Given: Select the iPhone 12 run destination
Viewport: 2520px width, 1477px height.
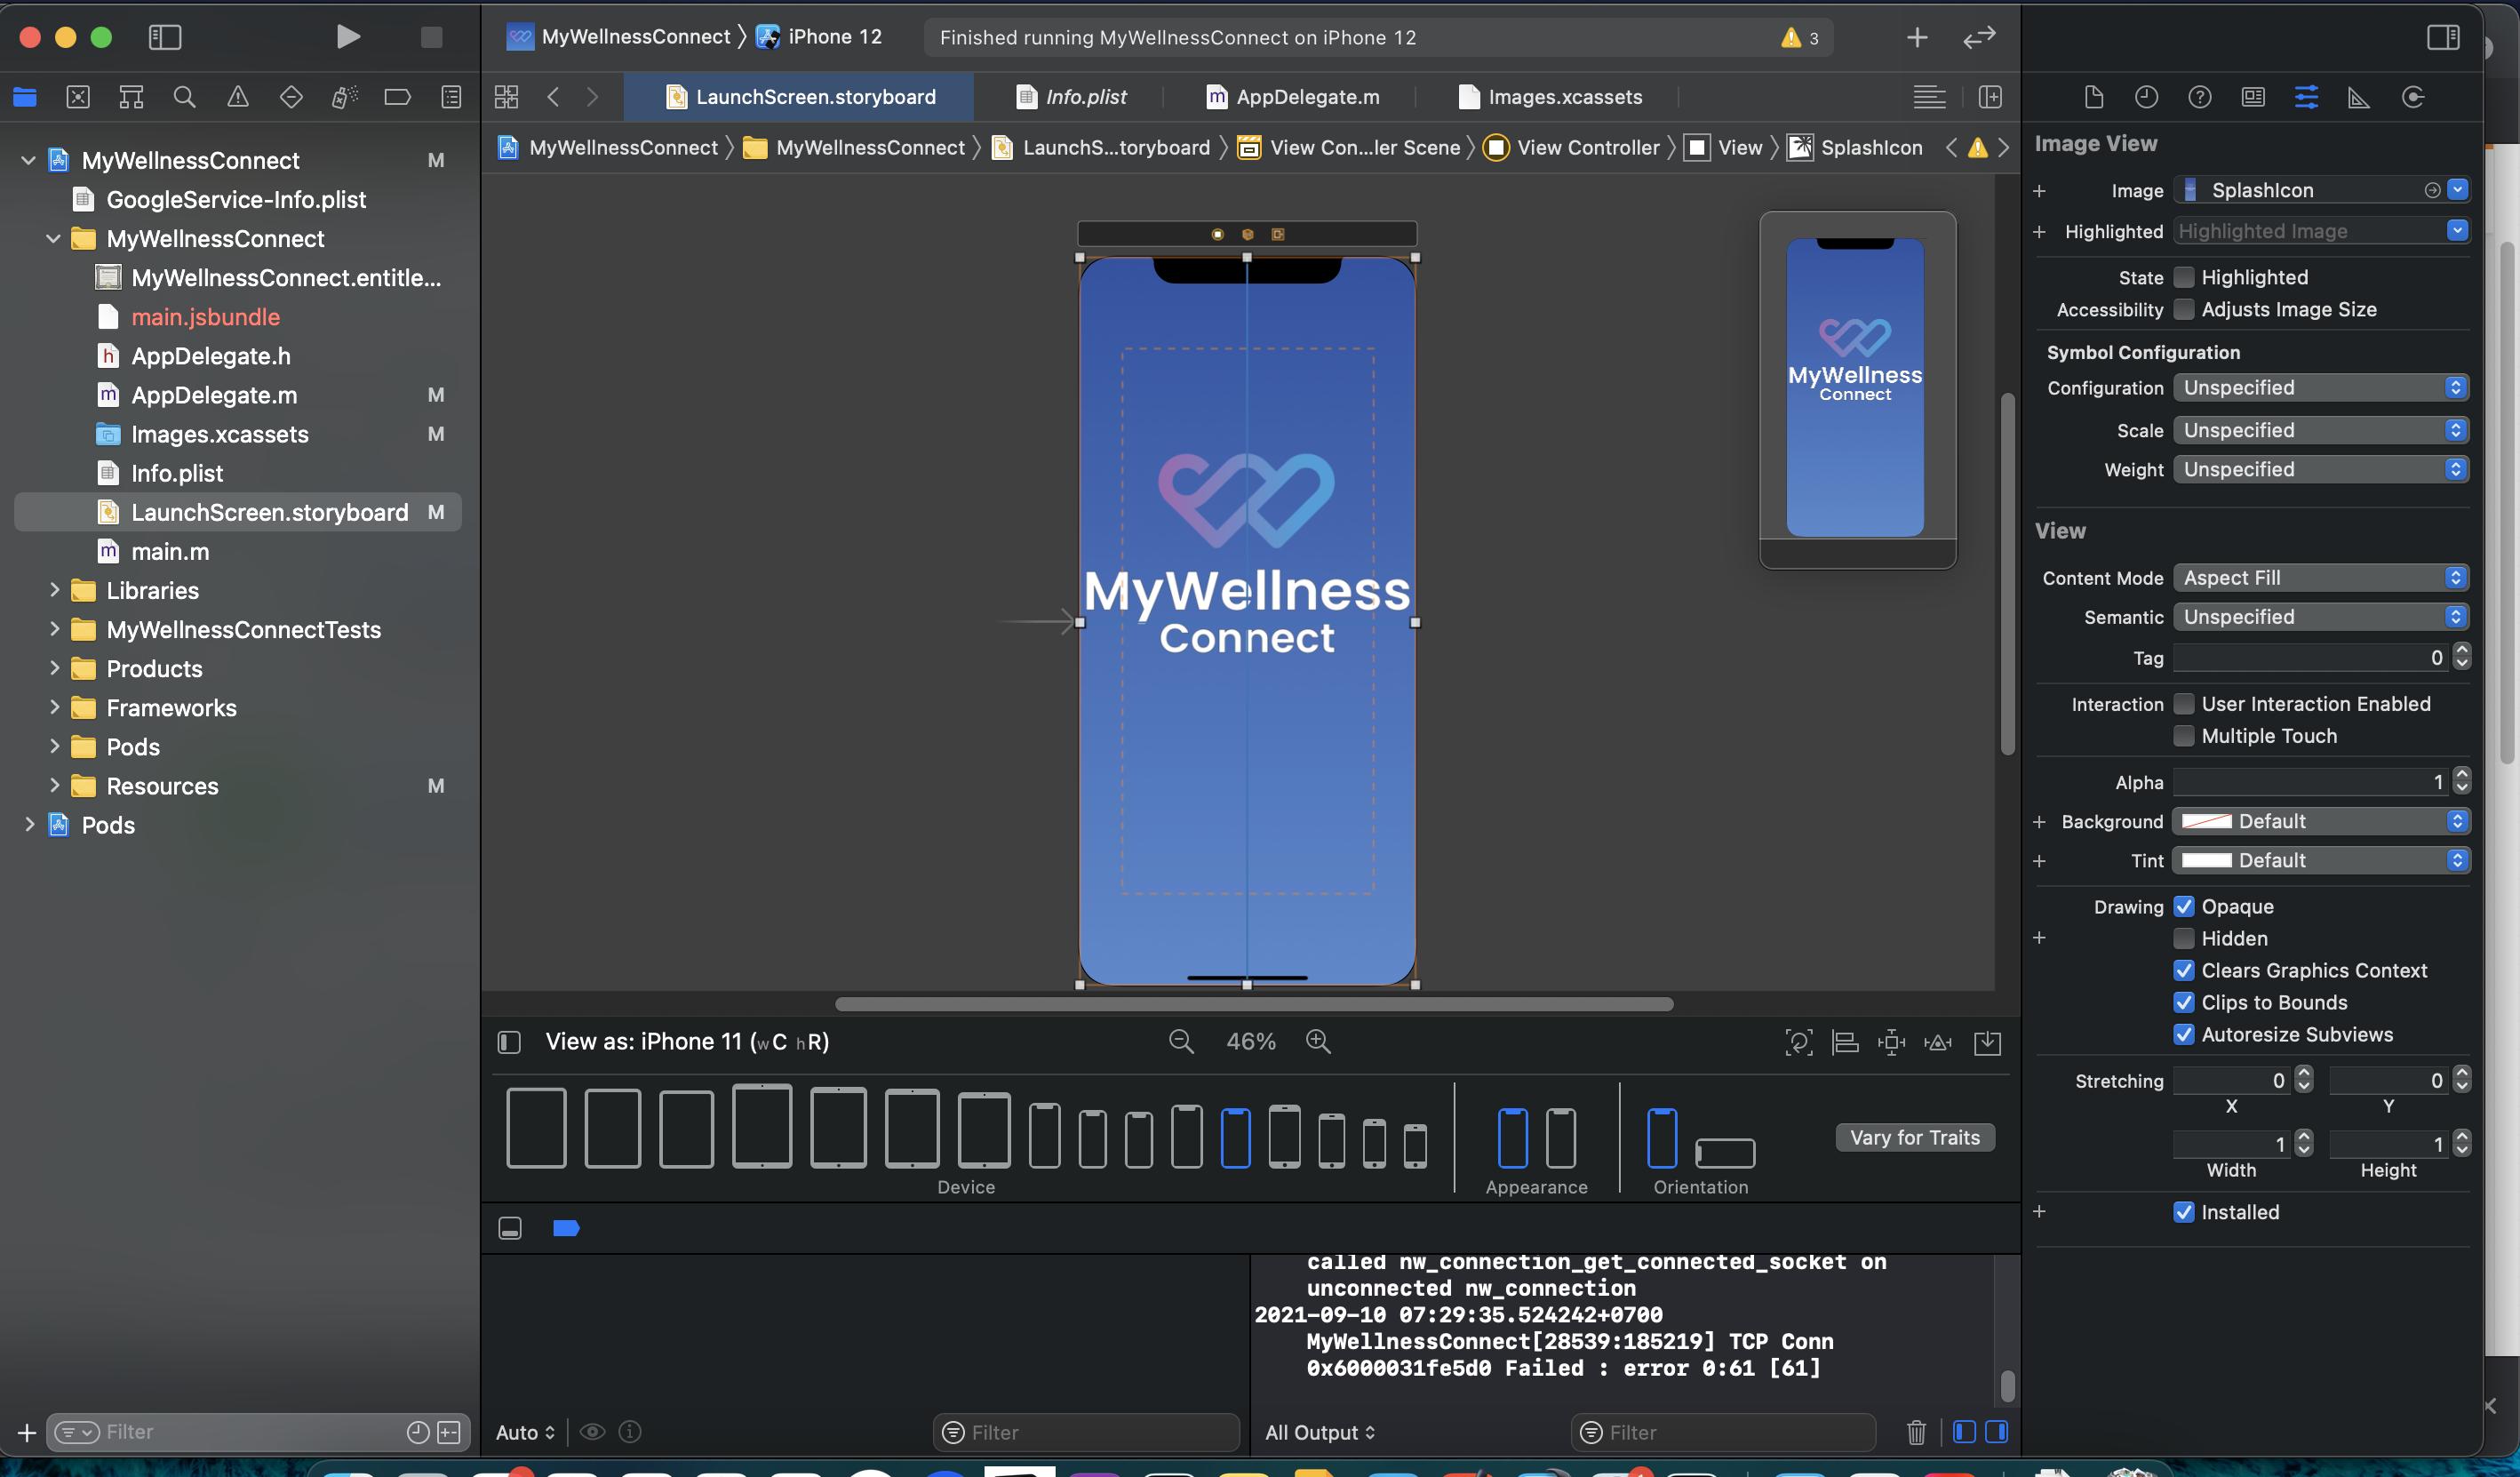Looking at the screenshot, I should 819,37.
